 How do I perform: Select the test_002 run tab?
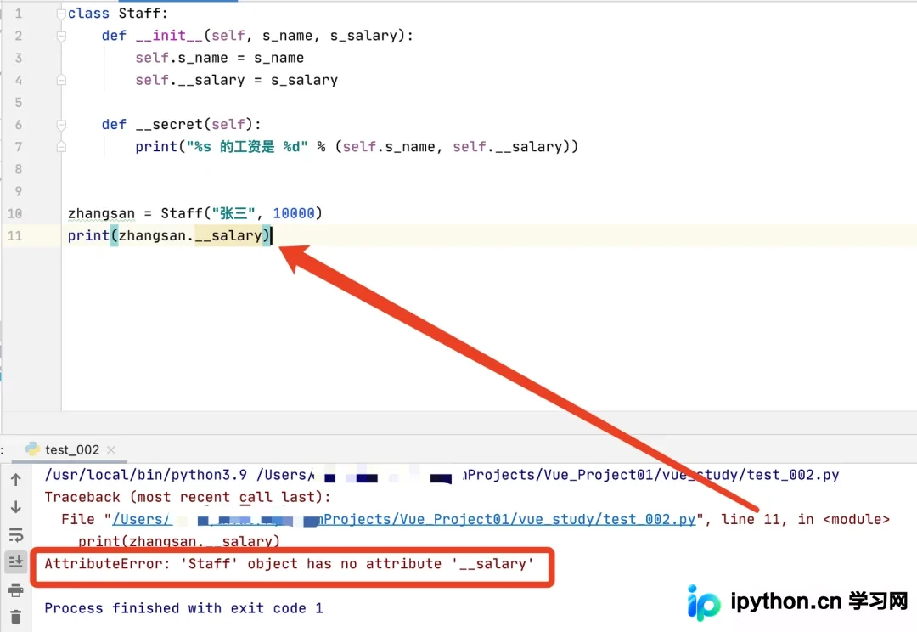point(72,449)
